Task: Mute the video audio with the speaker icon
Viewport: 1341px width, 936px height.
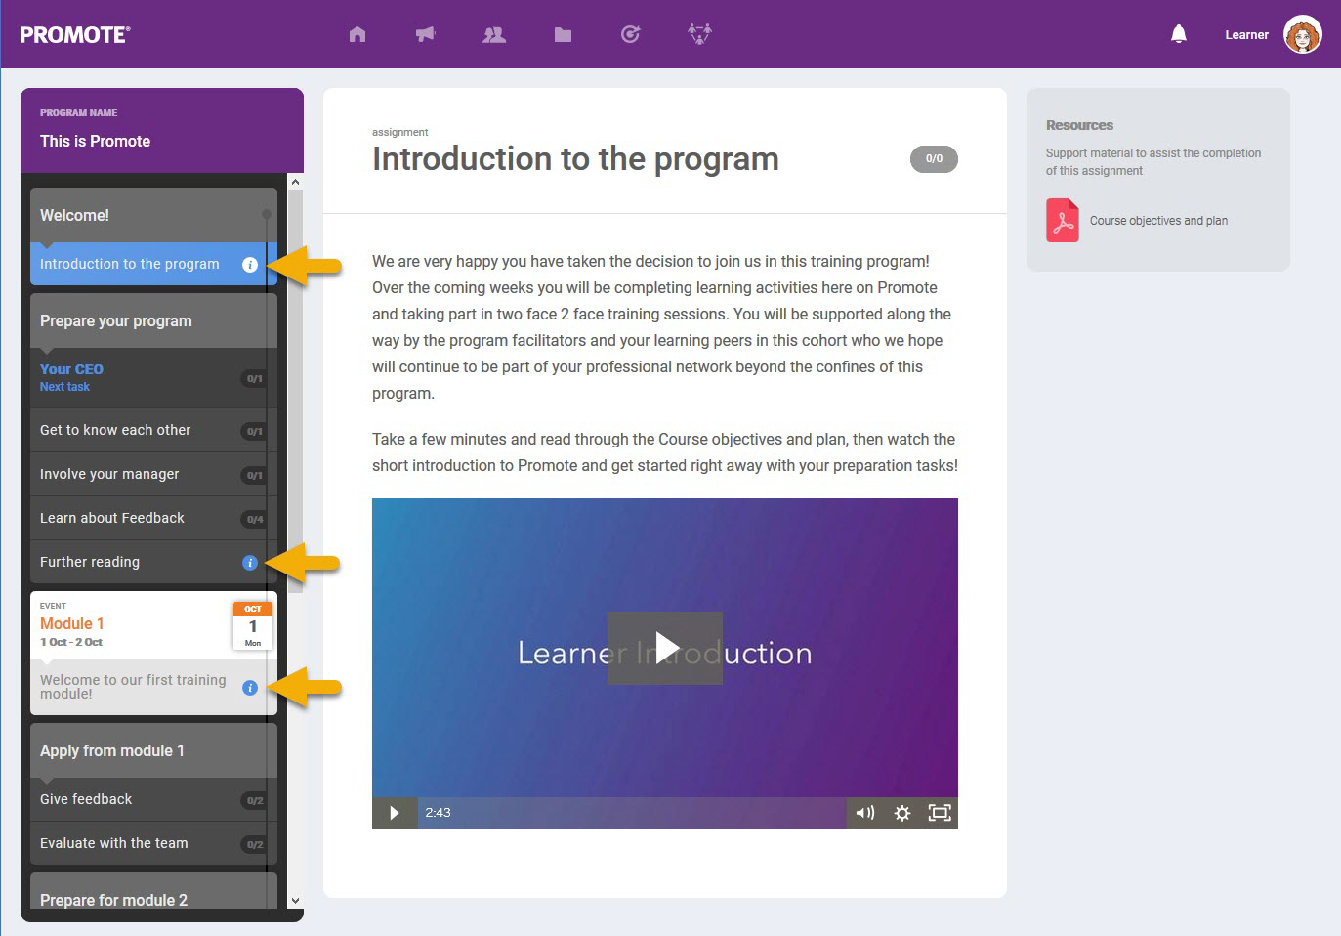Action: [863, 812]
